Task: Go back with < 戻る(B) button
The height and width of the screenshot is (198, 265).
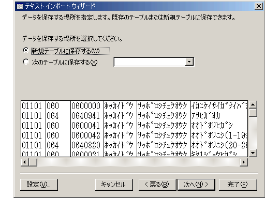Action: [157, 185]
